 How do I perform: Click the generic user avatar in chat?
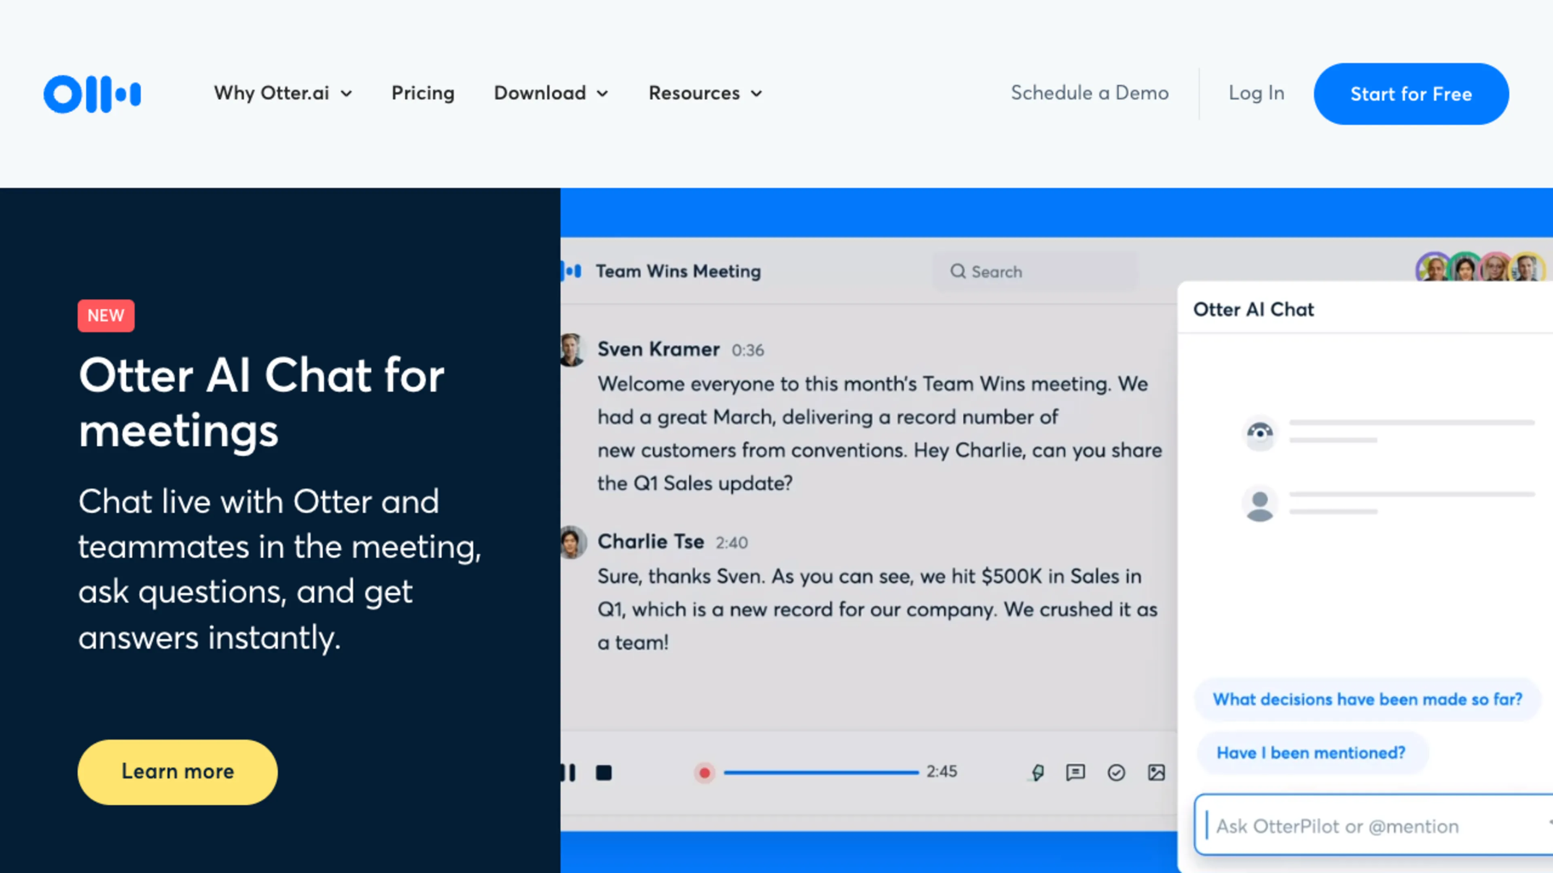coord(1259,504)
